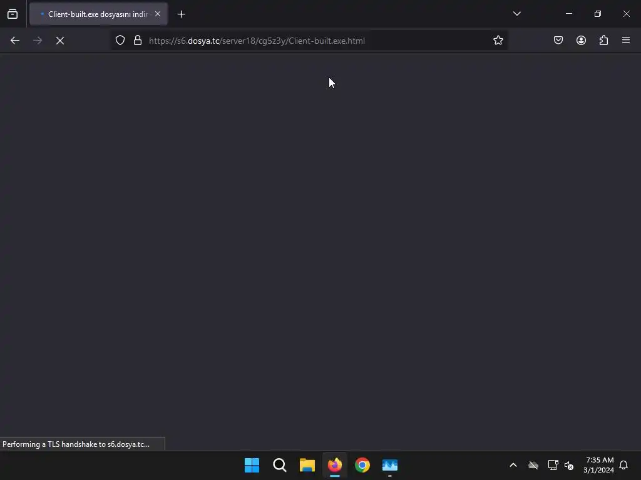This screenshot has height=480, width=641.
Task: Stop loading the page
Action: coord(60,41)
